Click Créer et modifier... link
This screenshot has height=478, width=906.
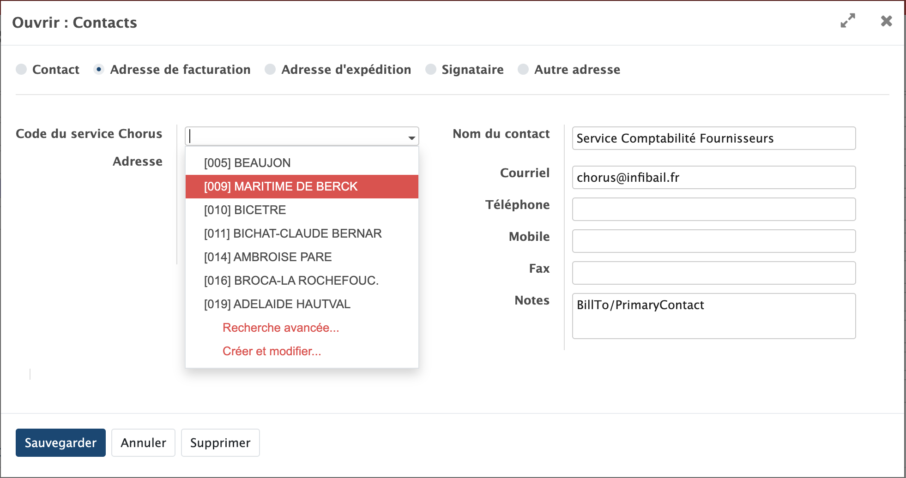coord(272,351)
